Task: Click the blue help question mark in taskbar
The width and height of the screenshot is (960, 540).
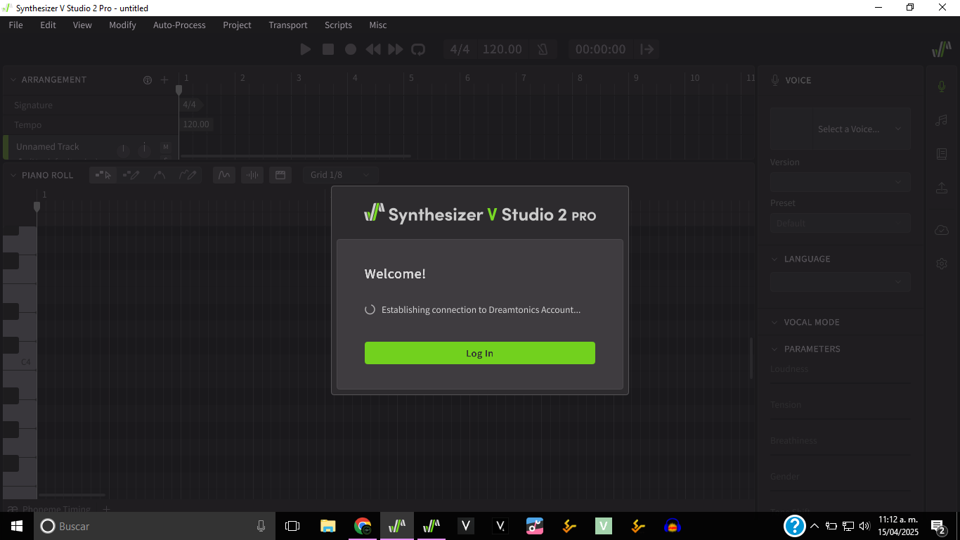Action: tap(794, 526)
